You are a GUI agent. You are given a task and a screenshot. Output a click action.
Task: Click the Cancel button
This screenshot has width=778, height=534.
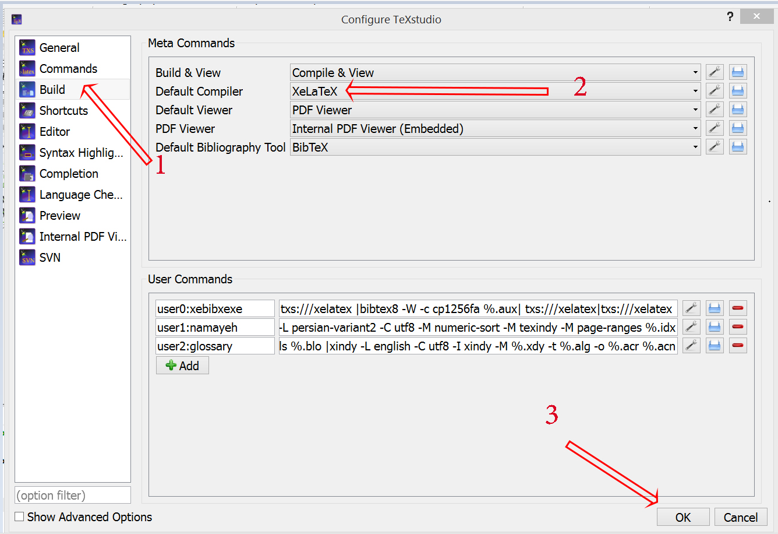tap(741, 517)
